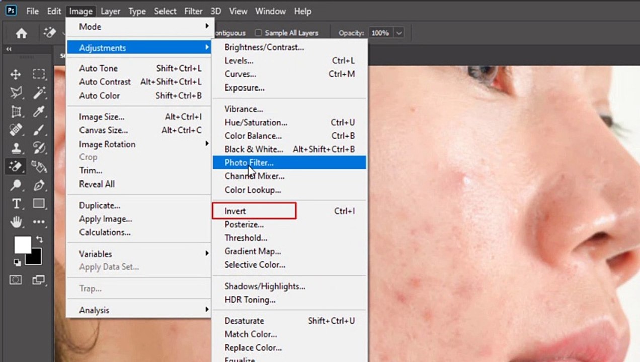Image resolution: width=640 pixels, height=362 pixels.
Task: Open the 3D menu
Action: [215, 11]
